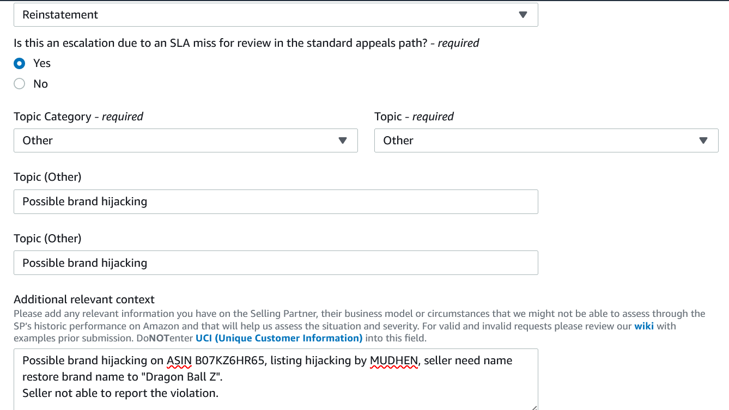Open the UCI (Unique Customer Information) link
Viewport: 729px width, 410px height.
pyautogui.click(x=279, y=338)
